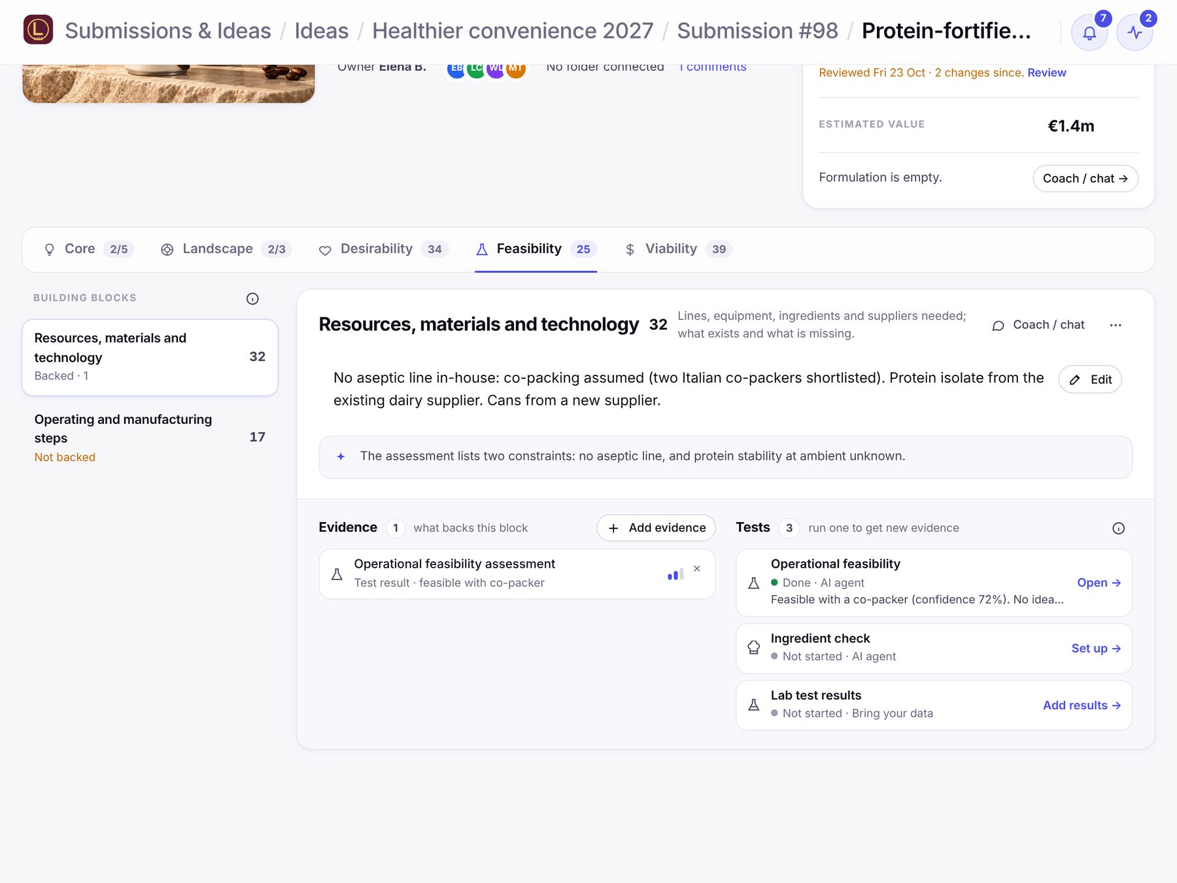The image size is (1177, 883).
Task: Switch to the Landscape tab
Action: tap(226, 249)
